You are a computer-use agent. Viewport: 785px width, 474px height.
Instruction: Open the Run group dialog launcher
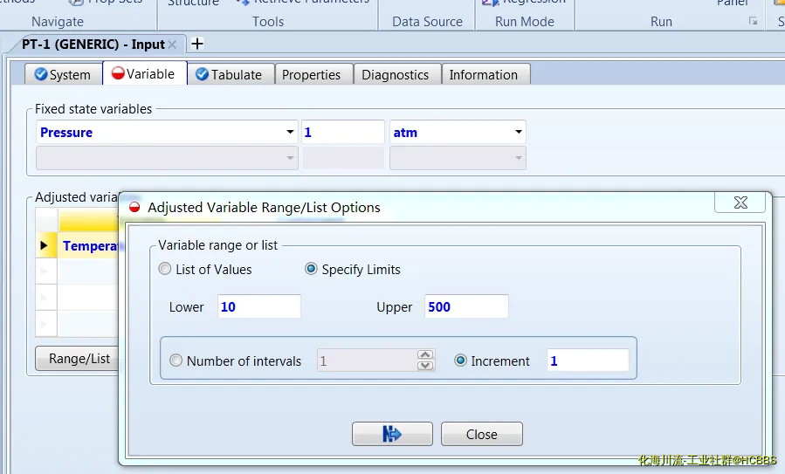pos(753,22)
